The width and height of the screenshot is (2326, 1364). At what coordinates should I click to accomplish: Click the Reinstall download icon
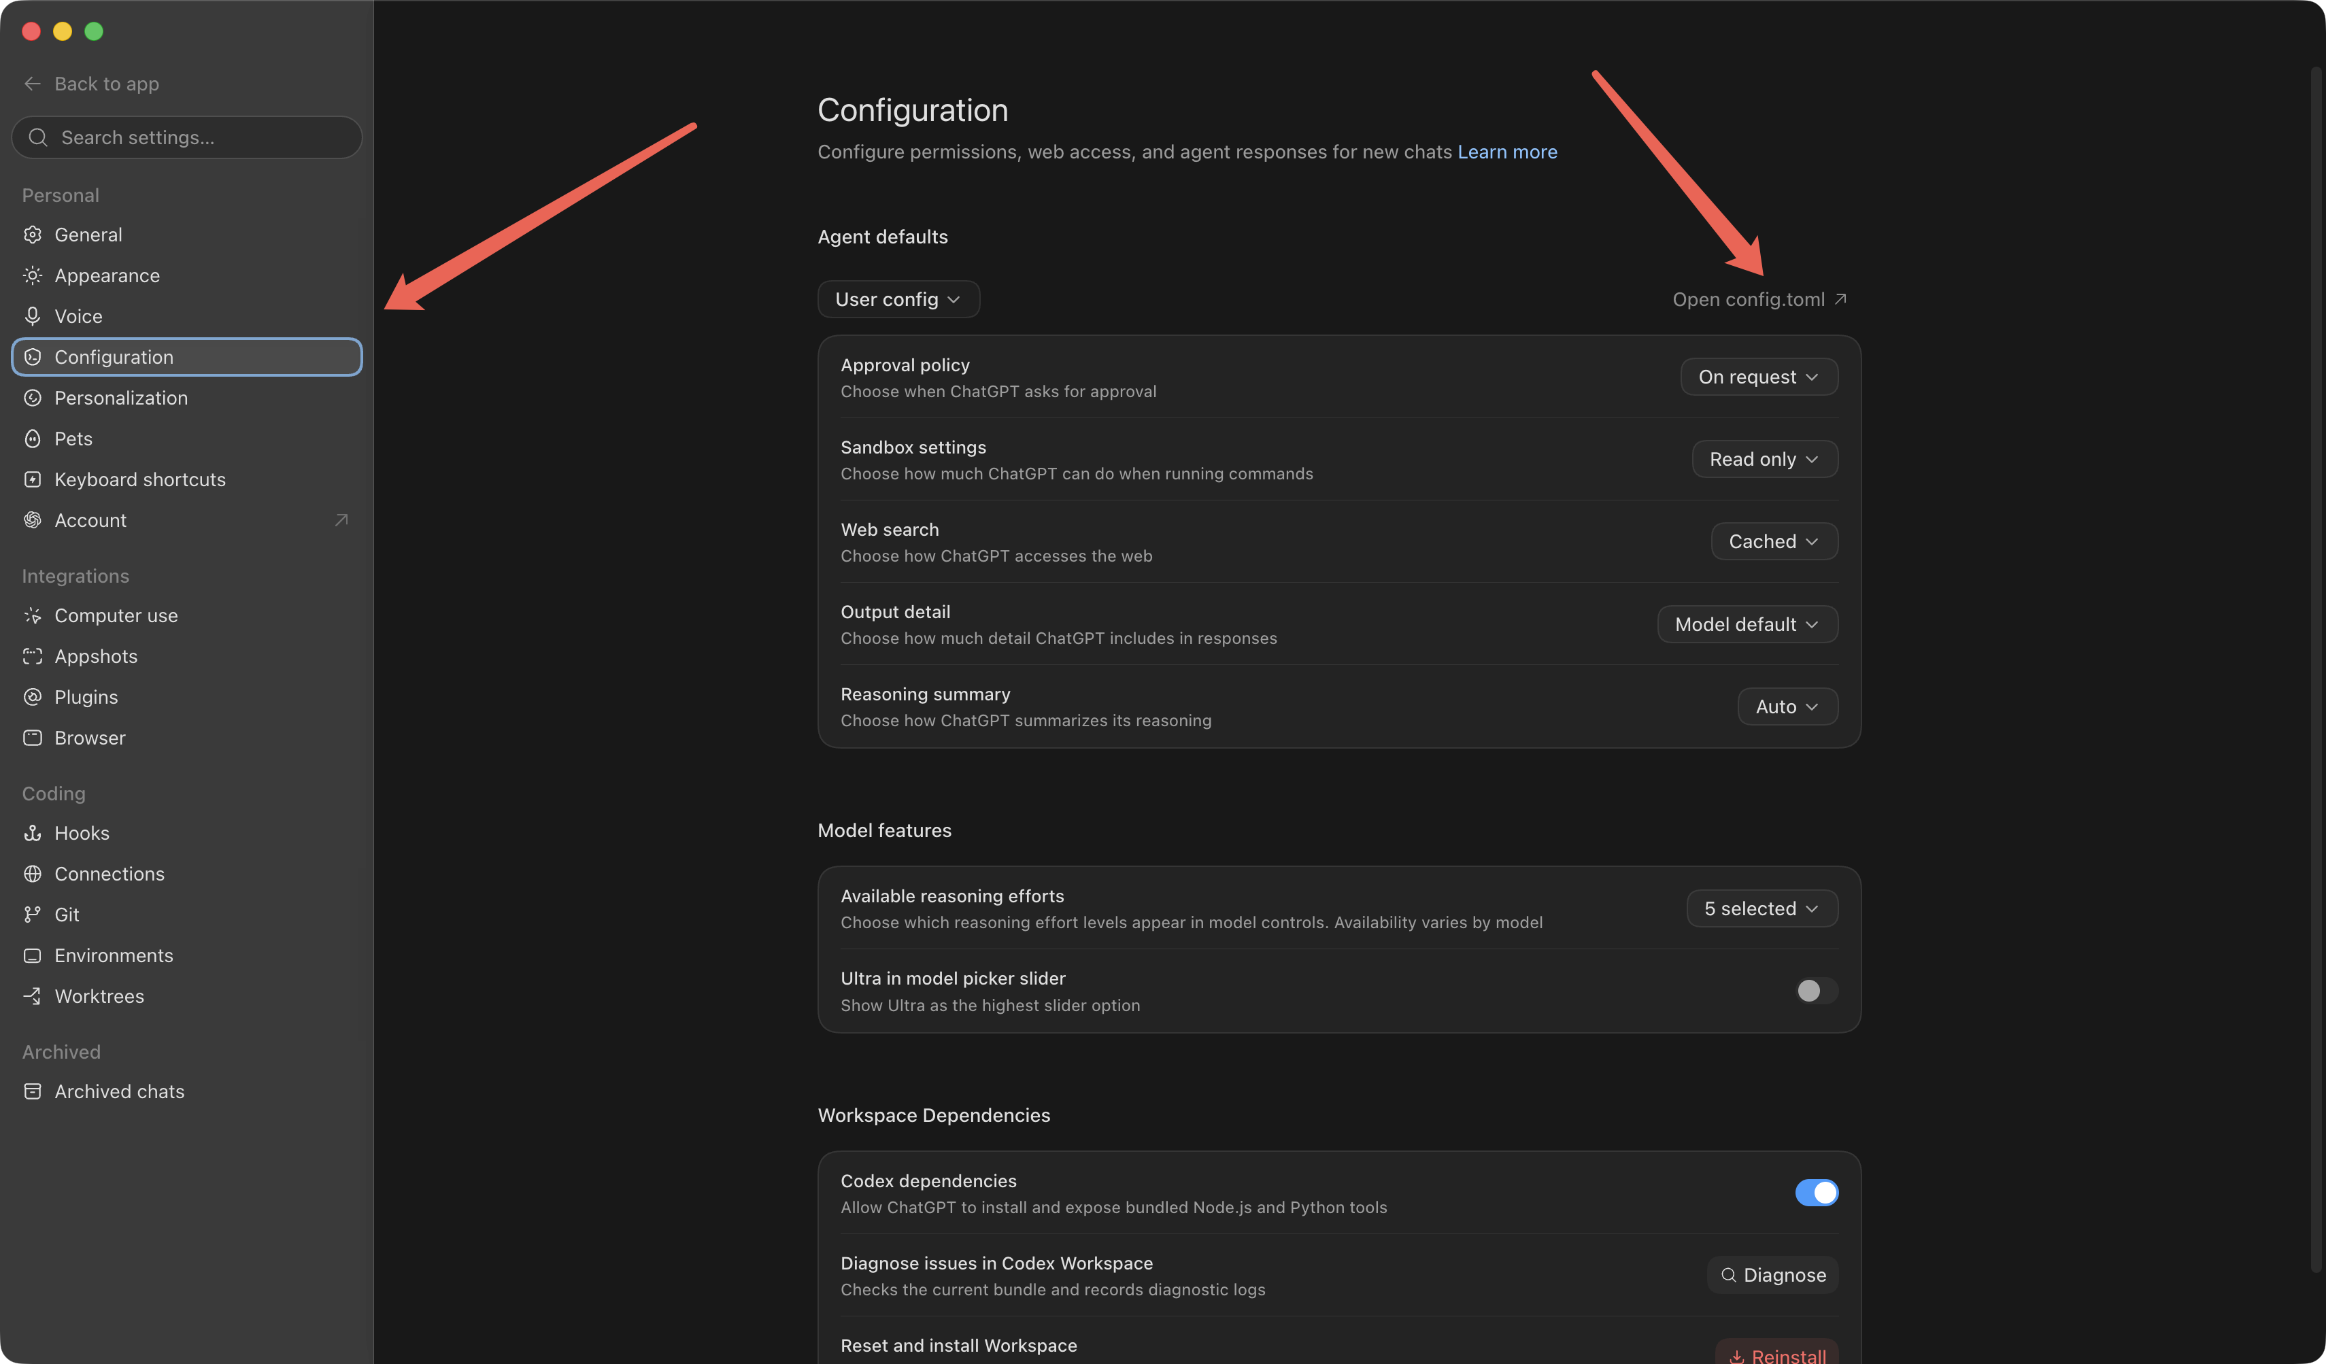click(1736, 1357)
